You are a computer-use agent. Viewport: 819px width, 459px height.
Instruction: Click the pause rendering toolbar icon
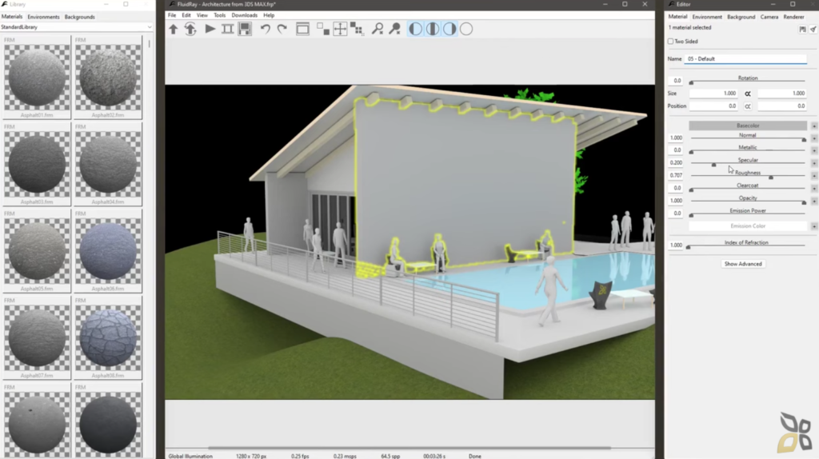(x=228, y=29)
